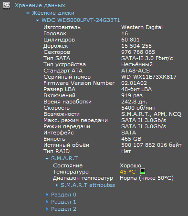Select the S.M.A.R.T section label
Image resolution: width=188 pixels, height=216 pixels.
(x=64, y=158)
